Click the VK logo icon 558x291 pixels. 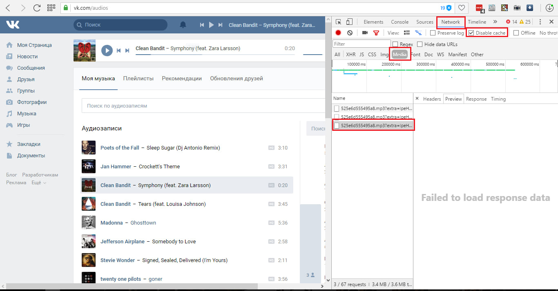(13, 25)
